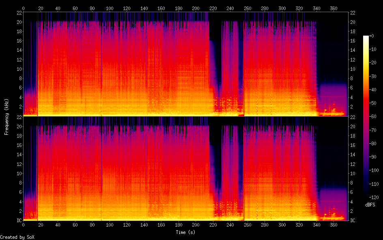Click the "300" tick on the bottom time axis

click(282, 225)
